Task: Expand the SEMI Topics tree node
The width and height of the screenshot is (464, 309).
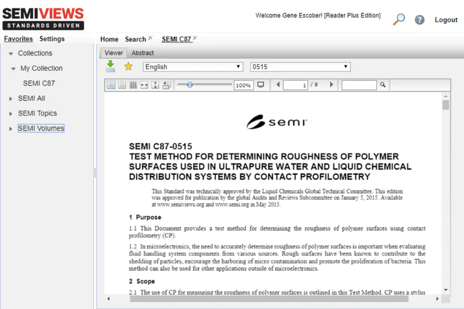Action: click(x=11, y=114)
